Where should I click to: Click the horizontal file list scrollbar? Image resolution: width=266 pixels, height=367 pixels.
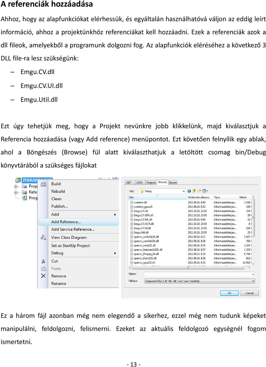190,268
